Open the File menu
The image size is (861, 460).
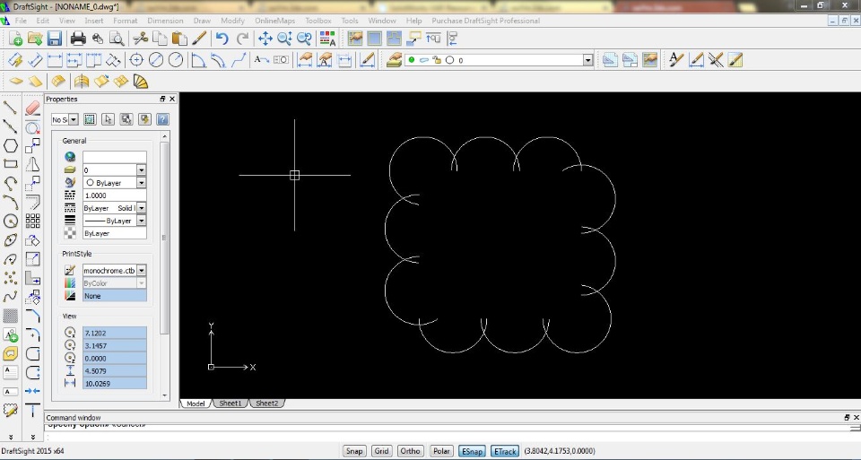coord(21,21)
